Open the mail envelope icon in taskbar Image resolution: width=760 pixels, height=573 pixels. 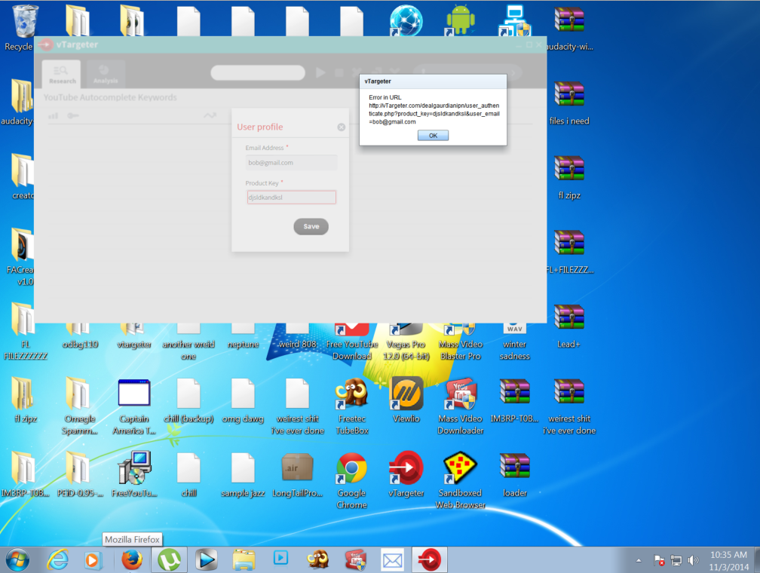(392, 560)
